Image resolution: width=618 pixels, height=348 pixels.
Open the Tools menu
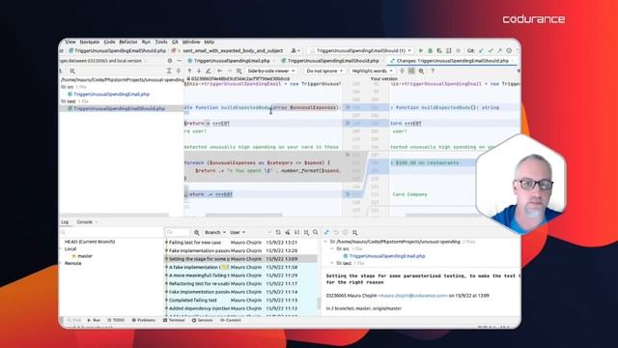pos(161,42)
